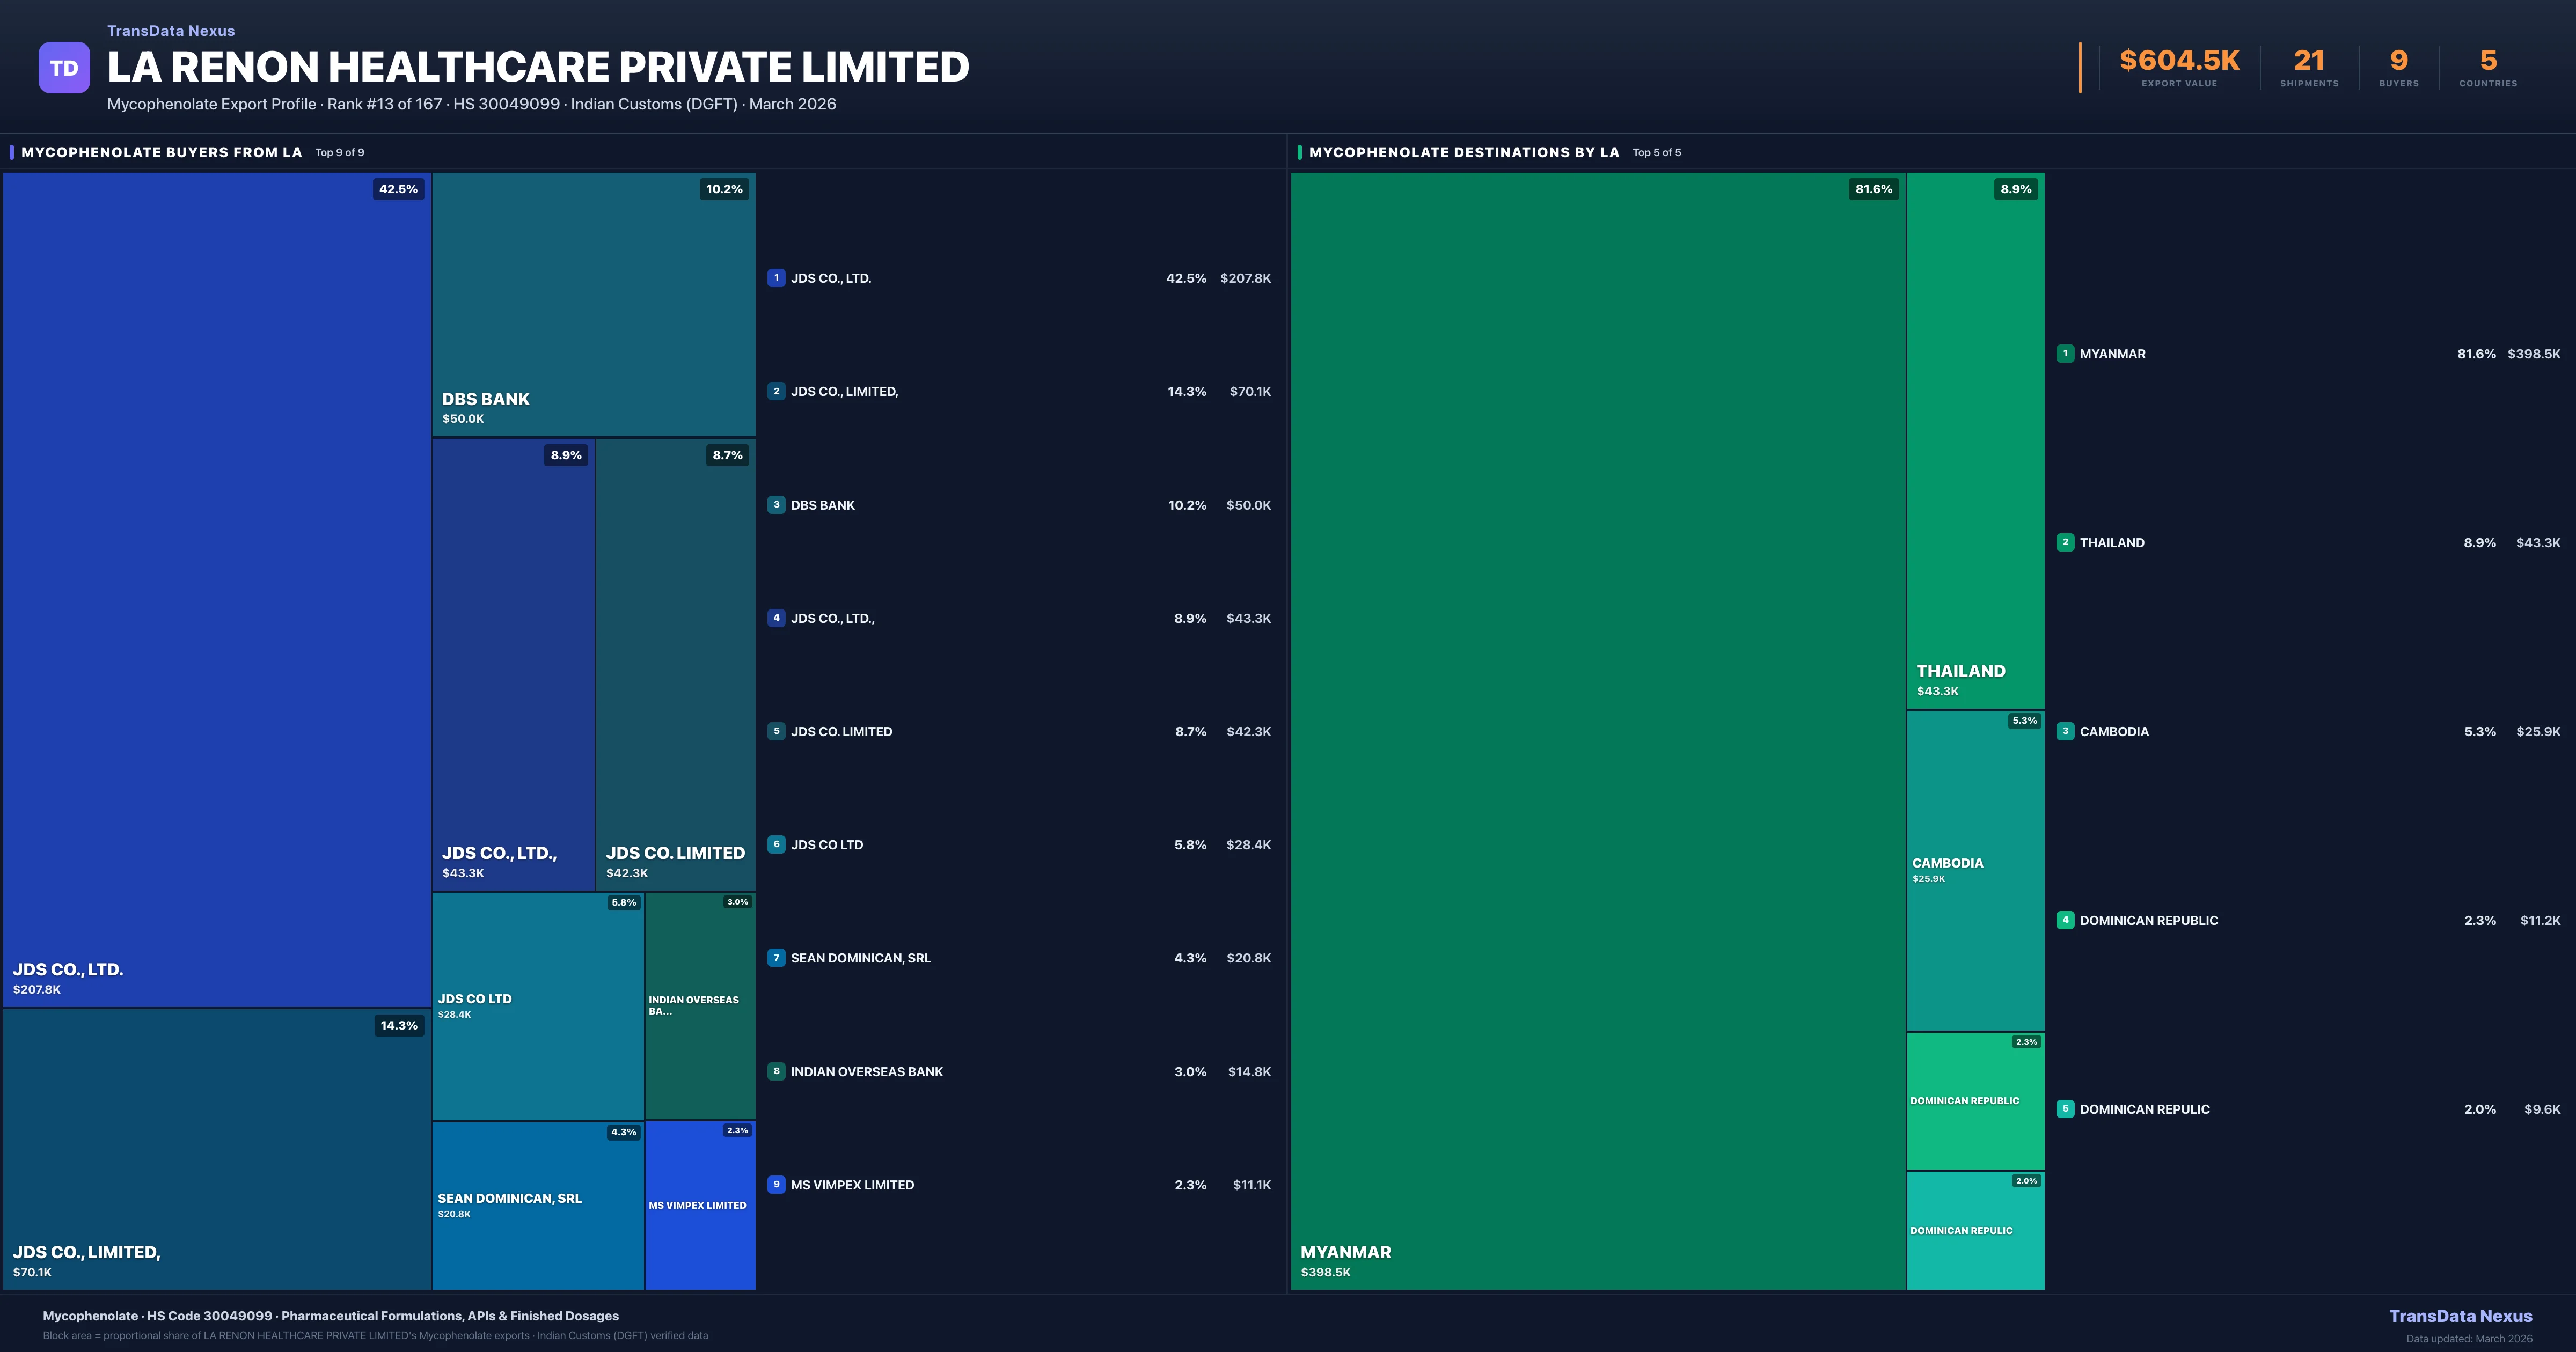Screen dimensions: 2576x1352
Task: Open the INDIAN OVERSEAS BANK list row
Action: [1019, 1072]
